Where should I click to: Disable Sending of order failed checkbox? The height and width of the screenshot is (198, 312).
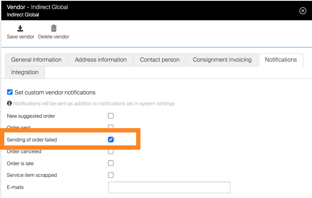[x=111, y=140]
